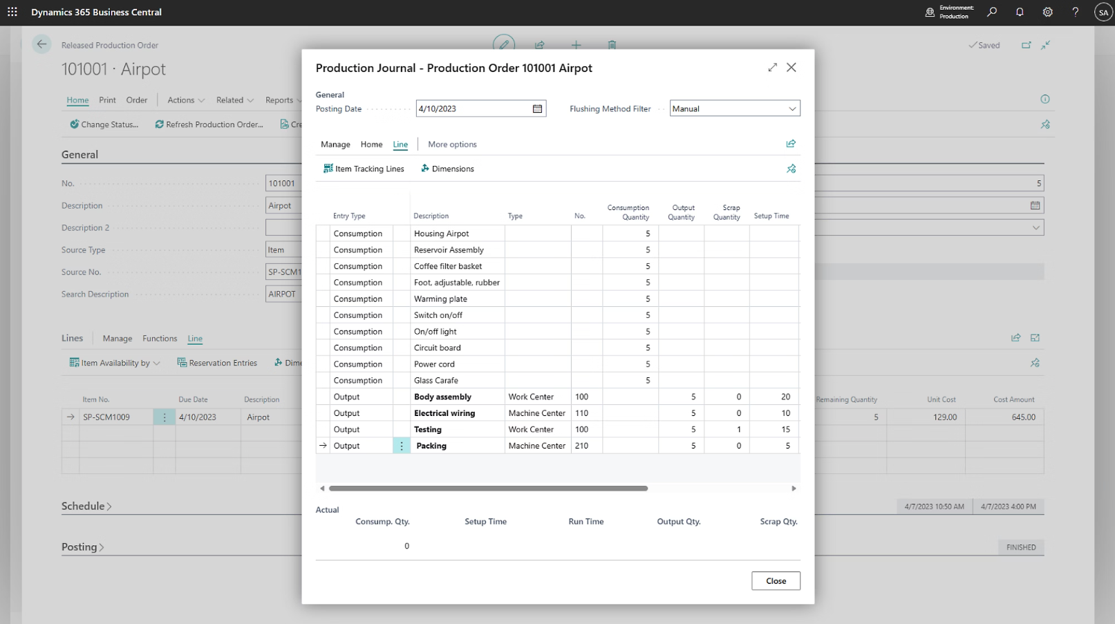This screenshot has height=624, width=1115.
Task: Close the Production Journal with Close button
Action: [776, 581]
